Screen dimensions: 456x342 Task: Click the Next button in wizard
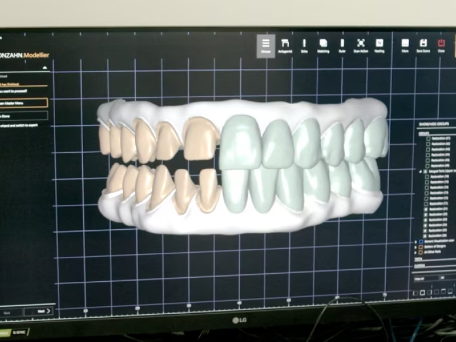click(43, 311)
